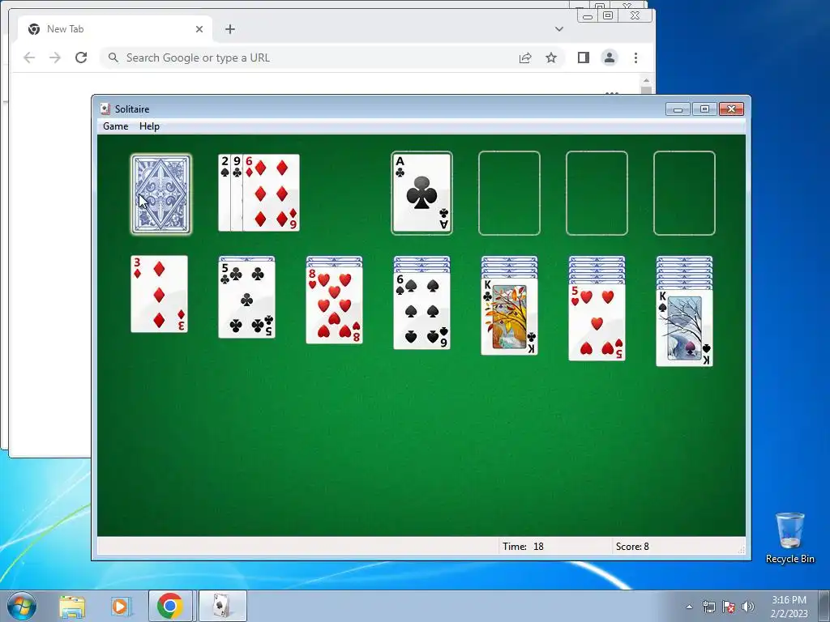
Task: Select the 6 of spades tableau card
Action: 421,311
